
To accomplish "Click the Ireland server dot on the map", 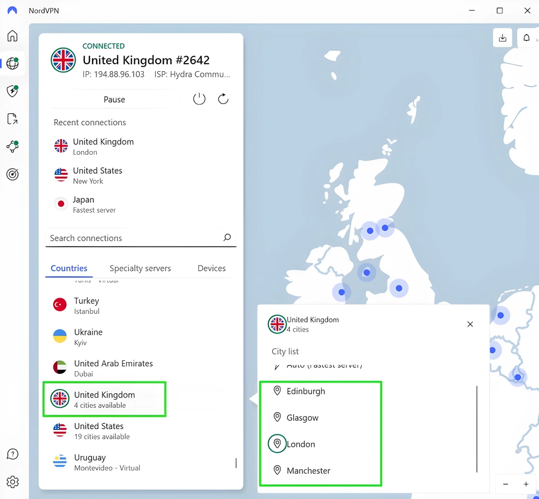I will (341, 292).
